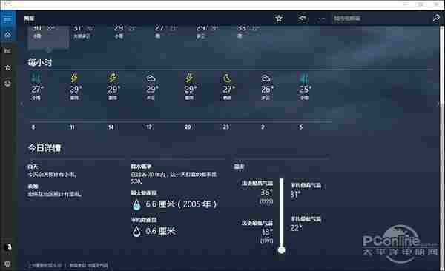Add city to favorites with star button
The height and width of the screenshot is (271, 445).
click(279, 19)
